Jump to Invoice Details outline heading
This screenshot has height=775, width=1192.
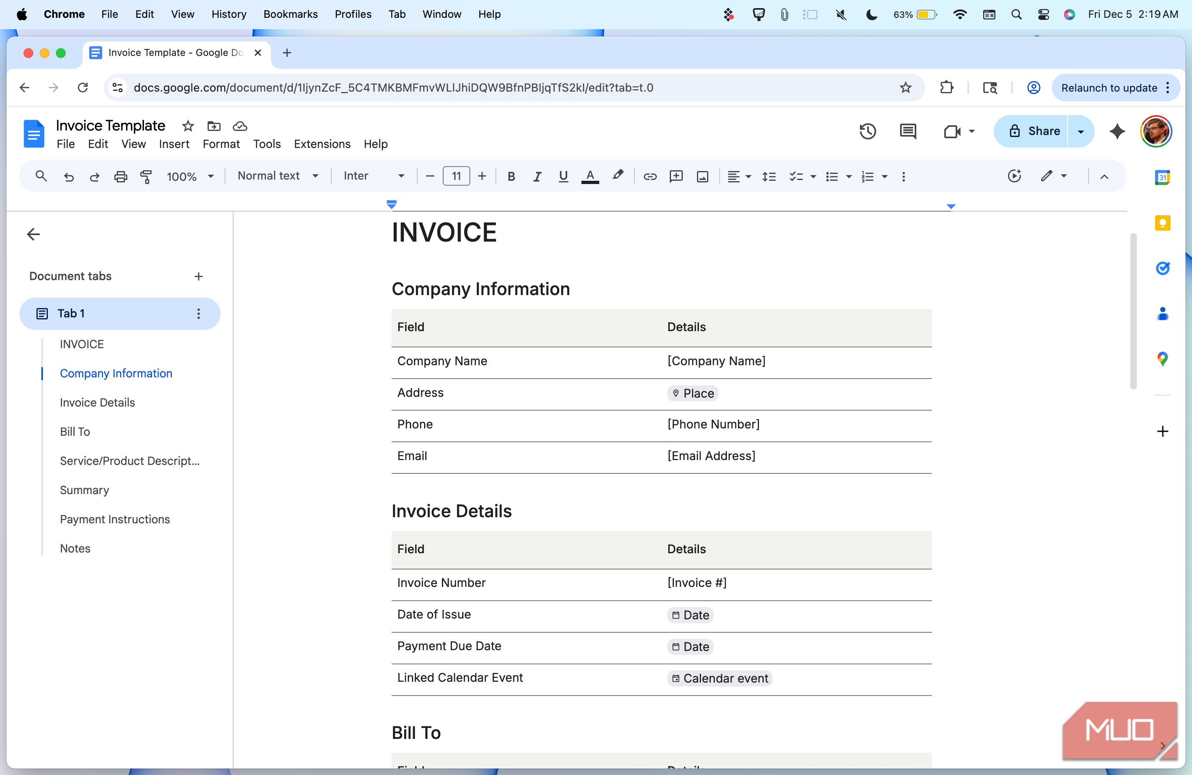point(97,402)
